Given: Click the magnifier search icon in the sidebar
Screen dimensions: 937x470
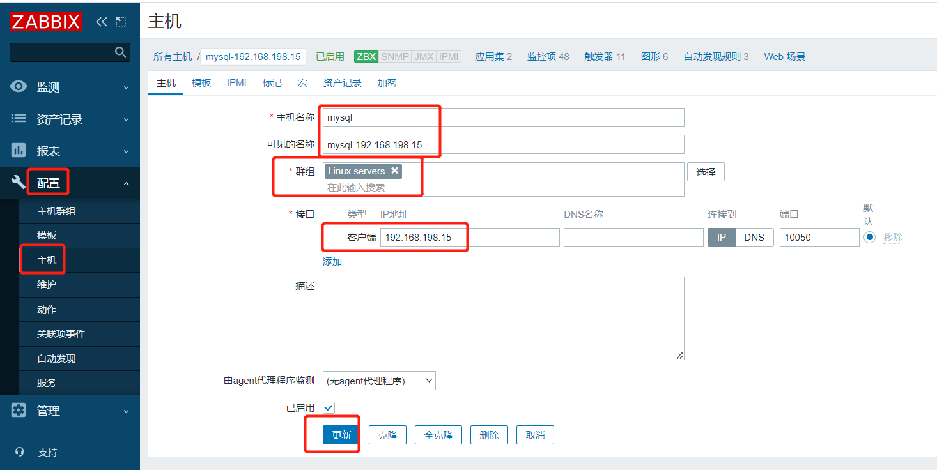Looking at the screenshot, I should click(120, 52).
